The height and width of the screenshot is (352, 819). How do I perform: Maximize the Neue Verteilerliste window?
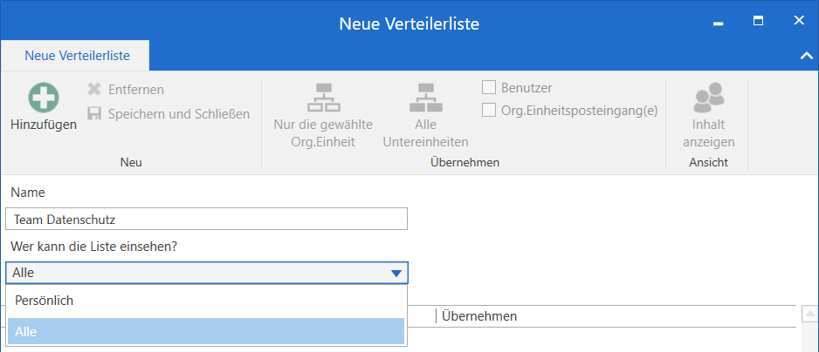[759, 20]
